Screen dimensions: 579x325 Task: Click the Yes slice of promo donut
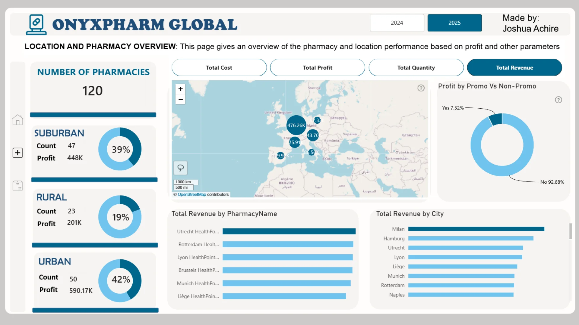tap(496, 119)
